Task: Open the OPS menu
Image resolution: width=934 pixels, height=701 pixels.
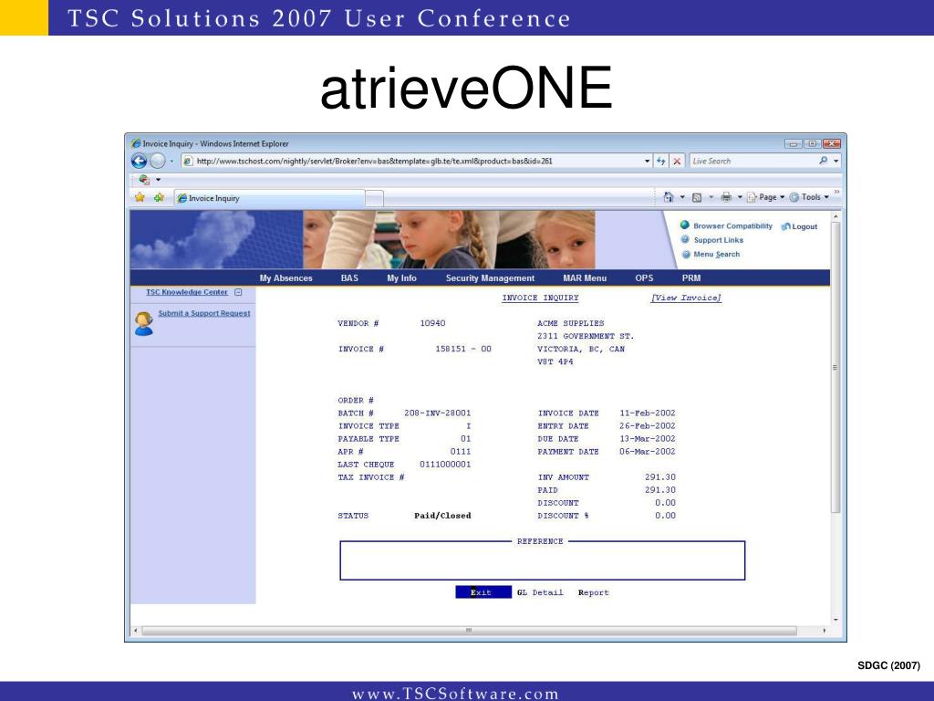Action: pyautogui.click(x=644, y=278)
